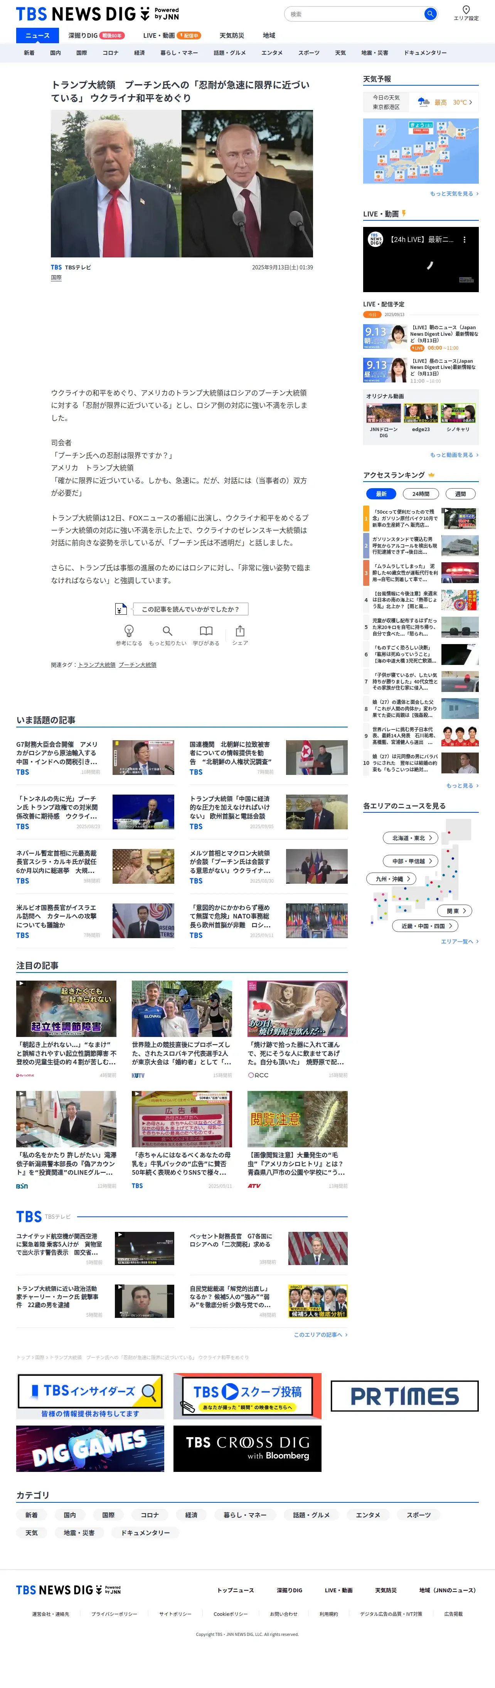Click the 学びがある book icon
This screenshot has width=495, height=1688.
(x=205, y=630)
